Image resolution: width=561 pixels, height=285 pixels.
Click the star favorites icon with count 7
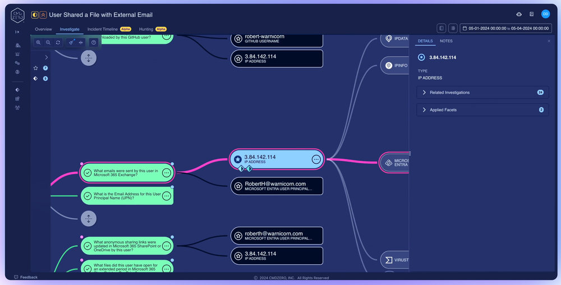(x=35, y=68)
